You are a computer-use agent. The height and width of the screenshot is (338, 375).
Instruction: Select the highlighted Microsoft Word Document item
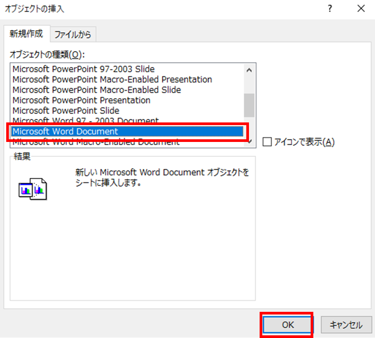(x=127, y=131)
